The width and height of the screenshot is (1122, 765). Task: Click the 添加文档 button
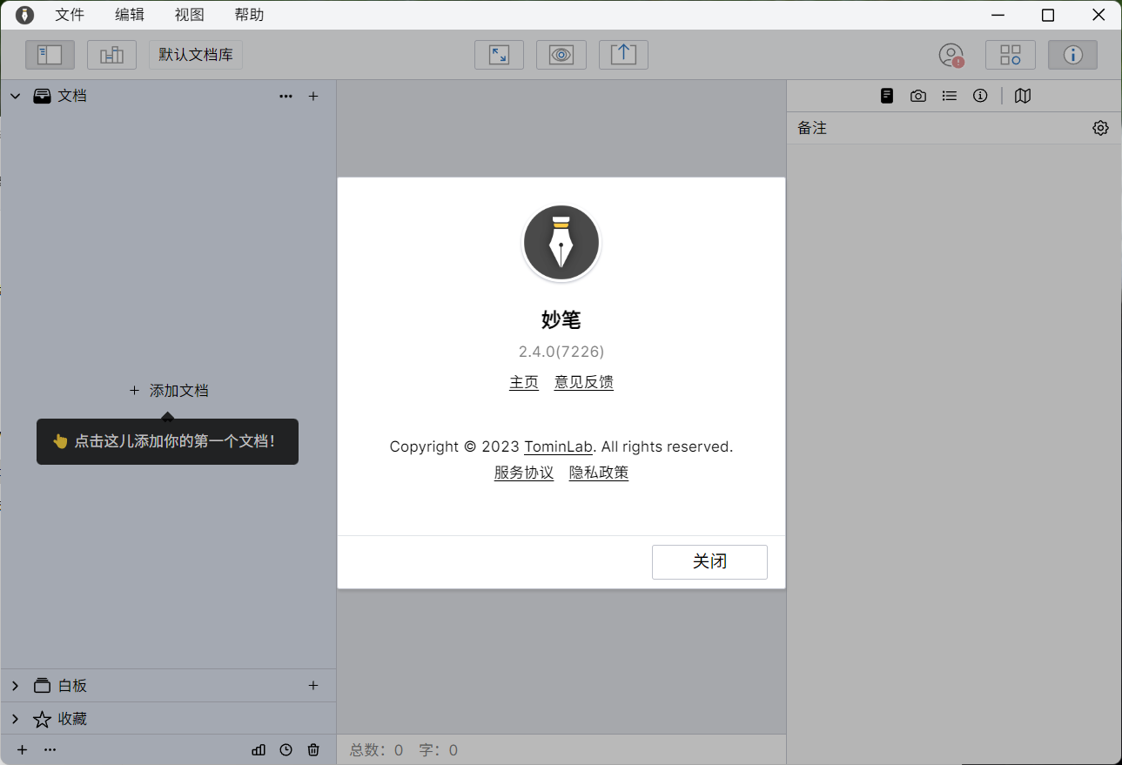[169, 391]
